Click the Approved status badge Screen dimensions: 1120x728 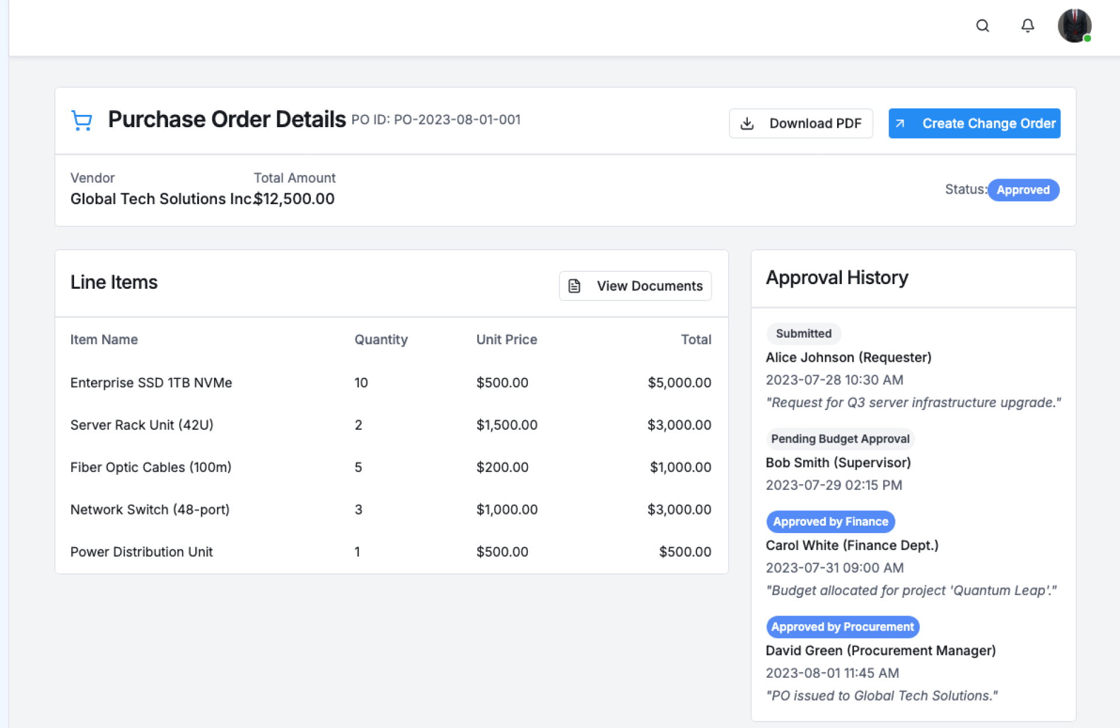(1023, 190)
